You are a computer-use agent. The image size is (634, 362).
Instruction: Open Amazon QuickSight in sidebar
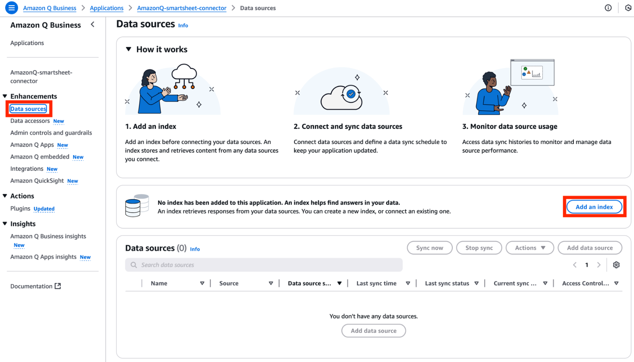37,181
